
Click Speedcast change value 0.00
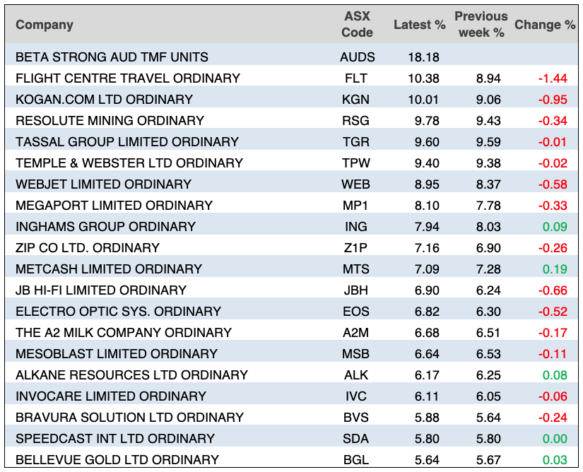coord(555,439)
